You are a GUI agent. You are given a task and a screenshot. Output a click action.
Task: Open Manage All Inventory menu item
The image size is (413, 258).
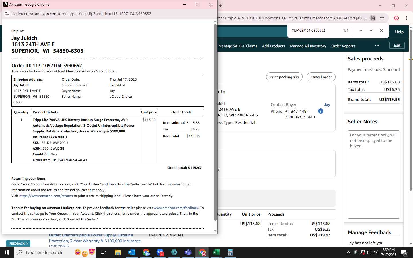tap(308, 46)
